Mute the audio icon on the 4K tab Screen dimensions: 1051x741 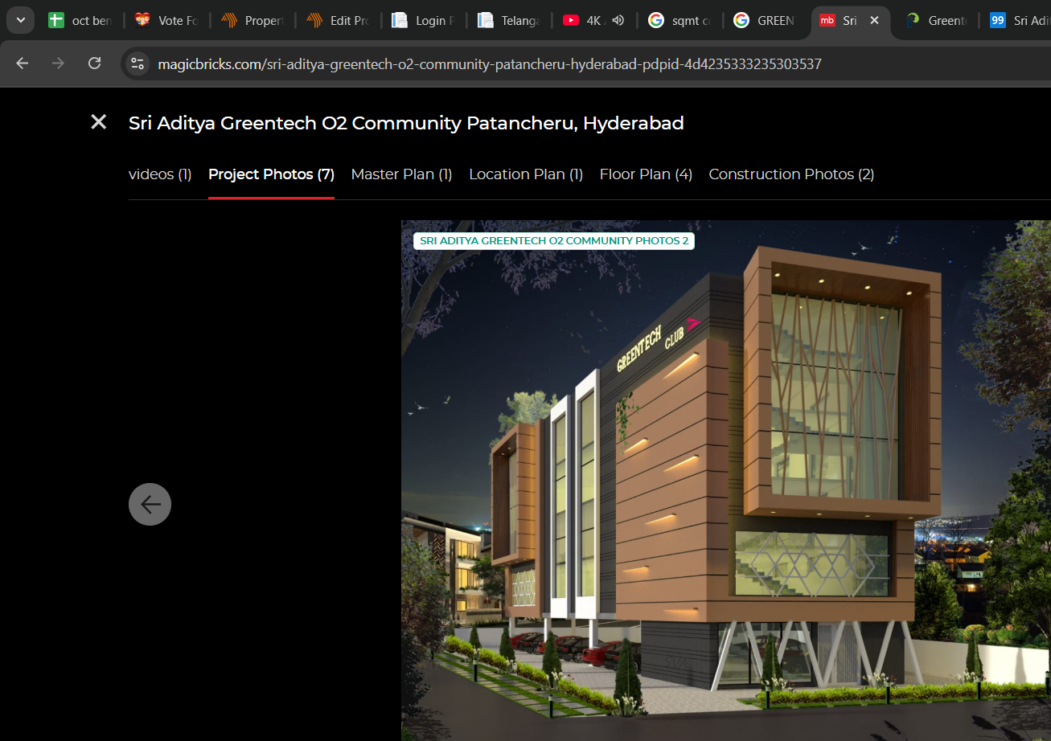pos(618,21)
